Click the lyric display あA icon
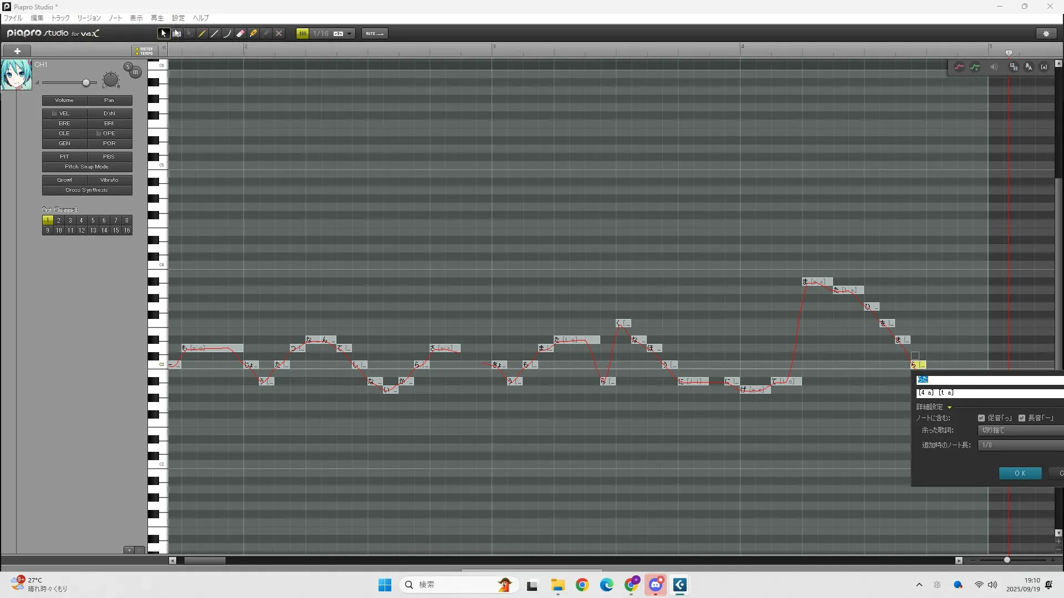 tap(1029, 67)
